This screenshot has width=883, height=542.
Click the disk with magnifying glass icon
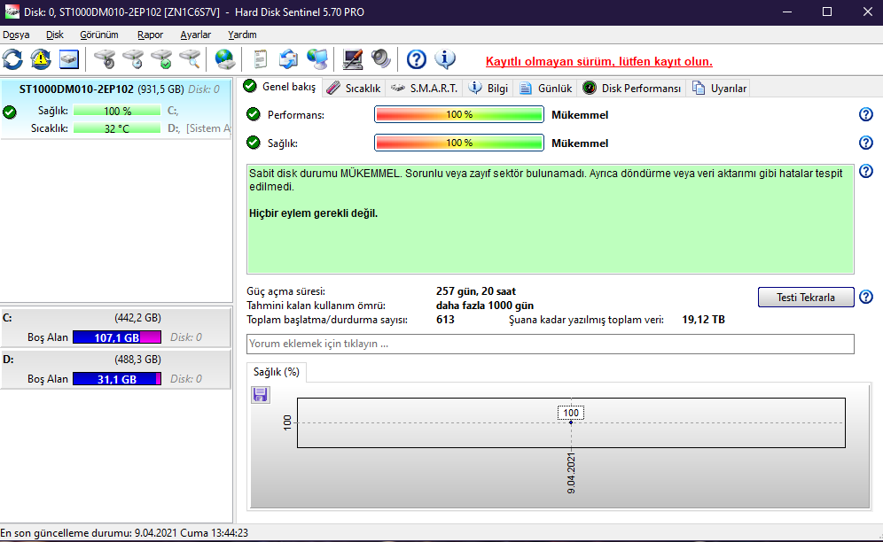pos(190,59)
